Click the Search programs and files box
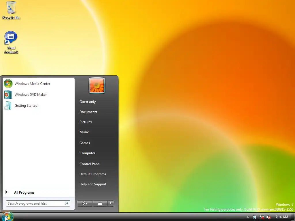Image resolution: width=295 pixels, height=221 pixels. [x=38, y=203]
